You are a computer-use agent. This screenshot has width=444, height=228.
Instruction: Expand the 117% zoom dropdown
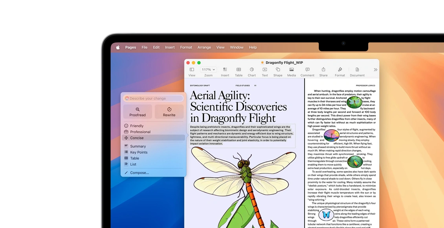pos(208,70)
